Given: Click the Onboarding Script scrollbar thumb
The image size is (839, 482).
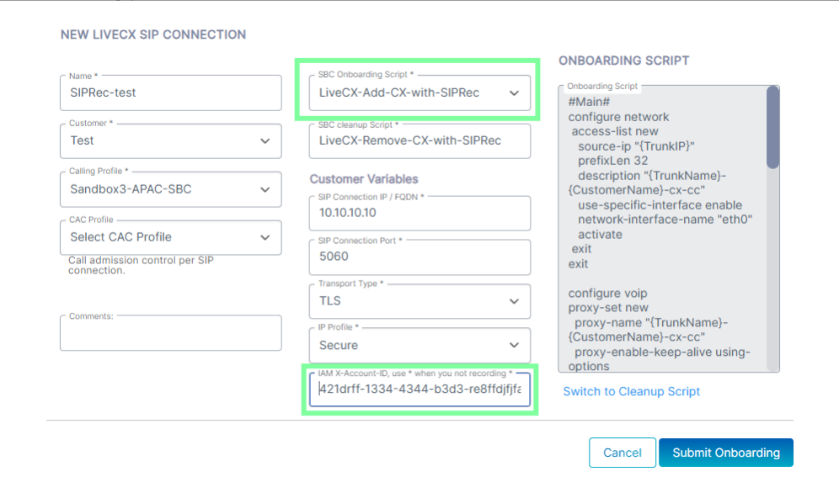Looking at the screenshot, I should 772,126.
